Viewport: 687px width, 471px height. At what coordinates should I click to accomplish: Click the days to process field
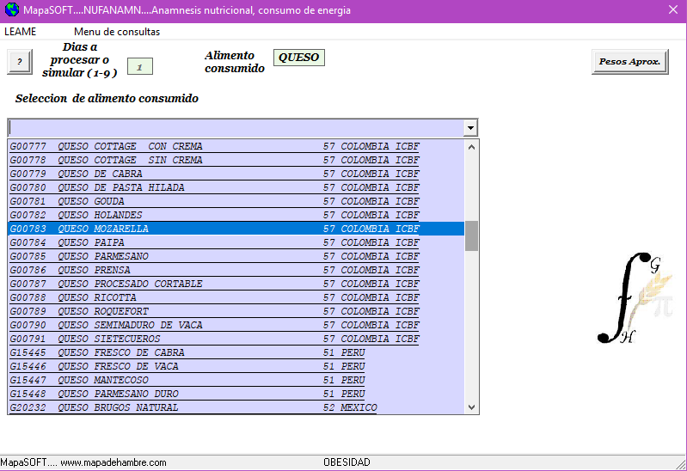coord(139,66)
